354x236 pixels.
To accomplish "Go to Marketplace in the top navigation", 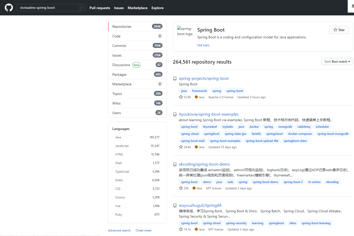I will [x=138, y=8].
